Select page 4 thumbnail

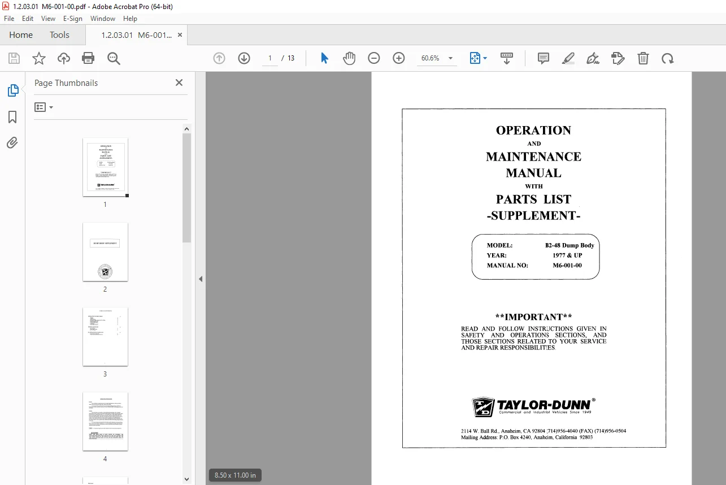coord(105,421)
